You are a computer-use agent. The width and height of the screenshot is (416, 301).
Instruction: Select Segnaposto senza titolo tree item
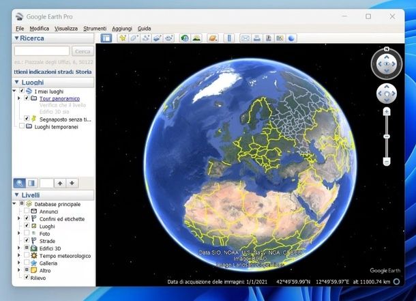point(65,119)
